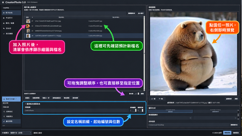Click 清空清單 clear list button
Viewport: 242px width, 136px height.
[x=75, y=98]
